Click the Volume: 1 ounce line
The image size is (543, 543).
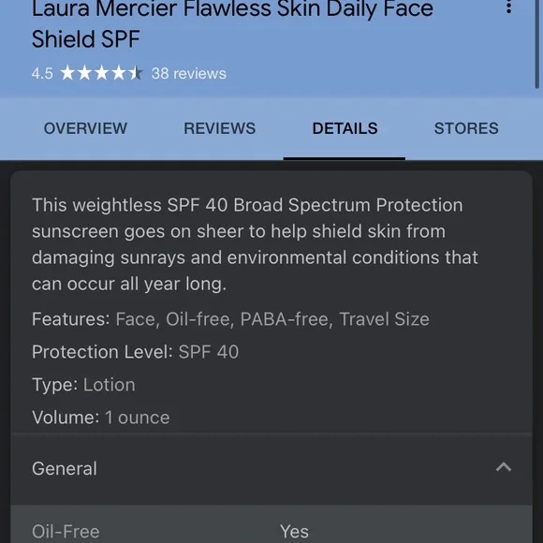pos(101,418)
